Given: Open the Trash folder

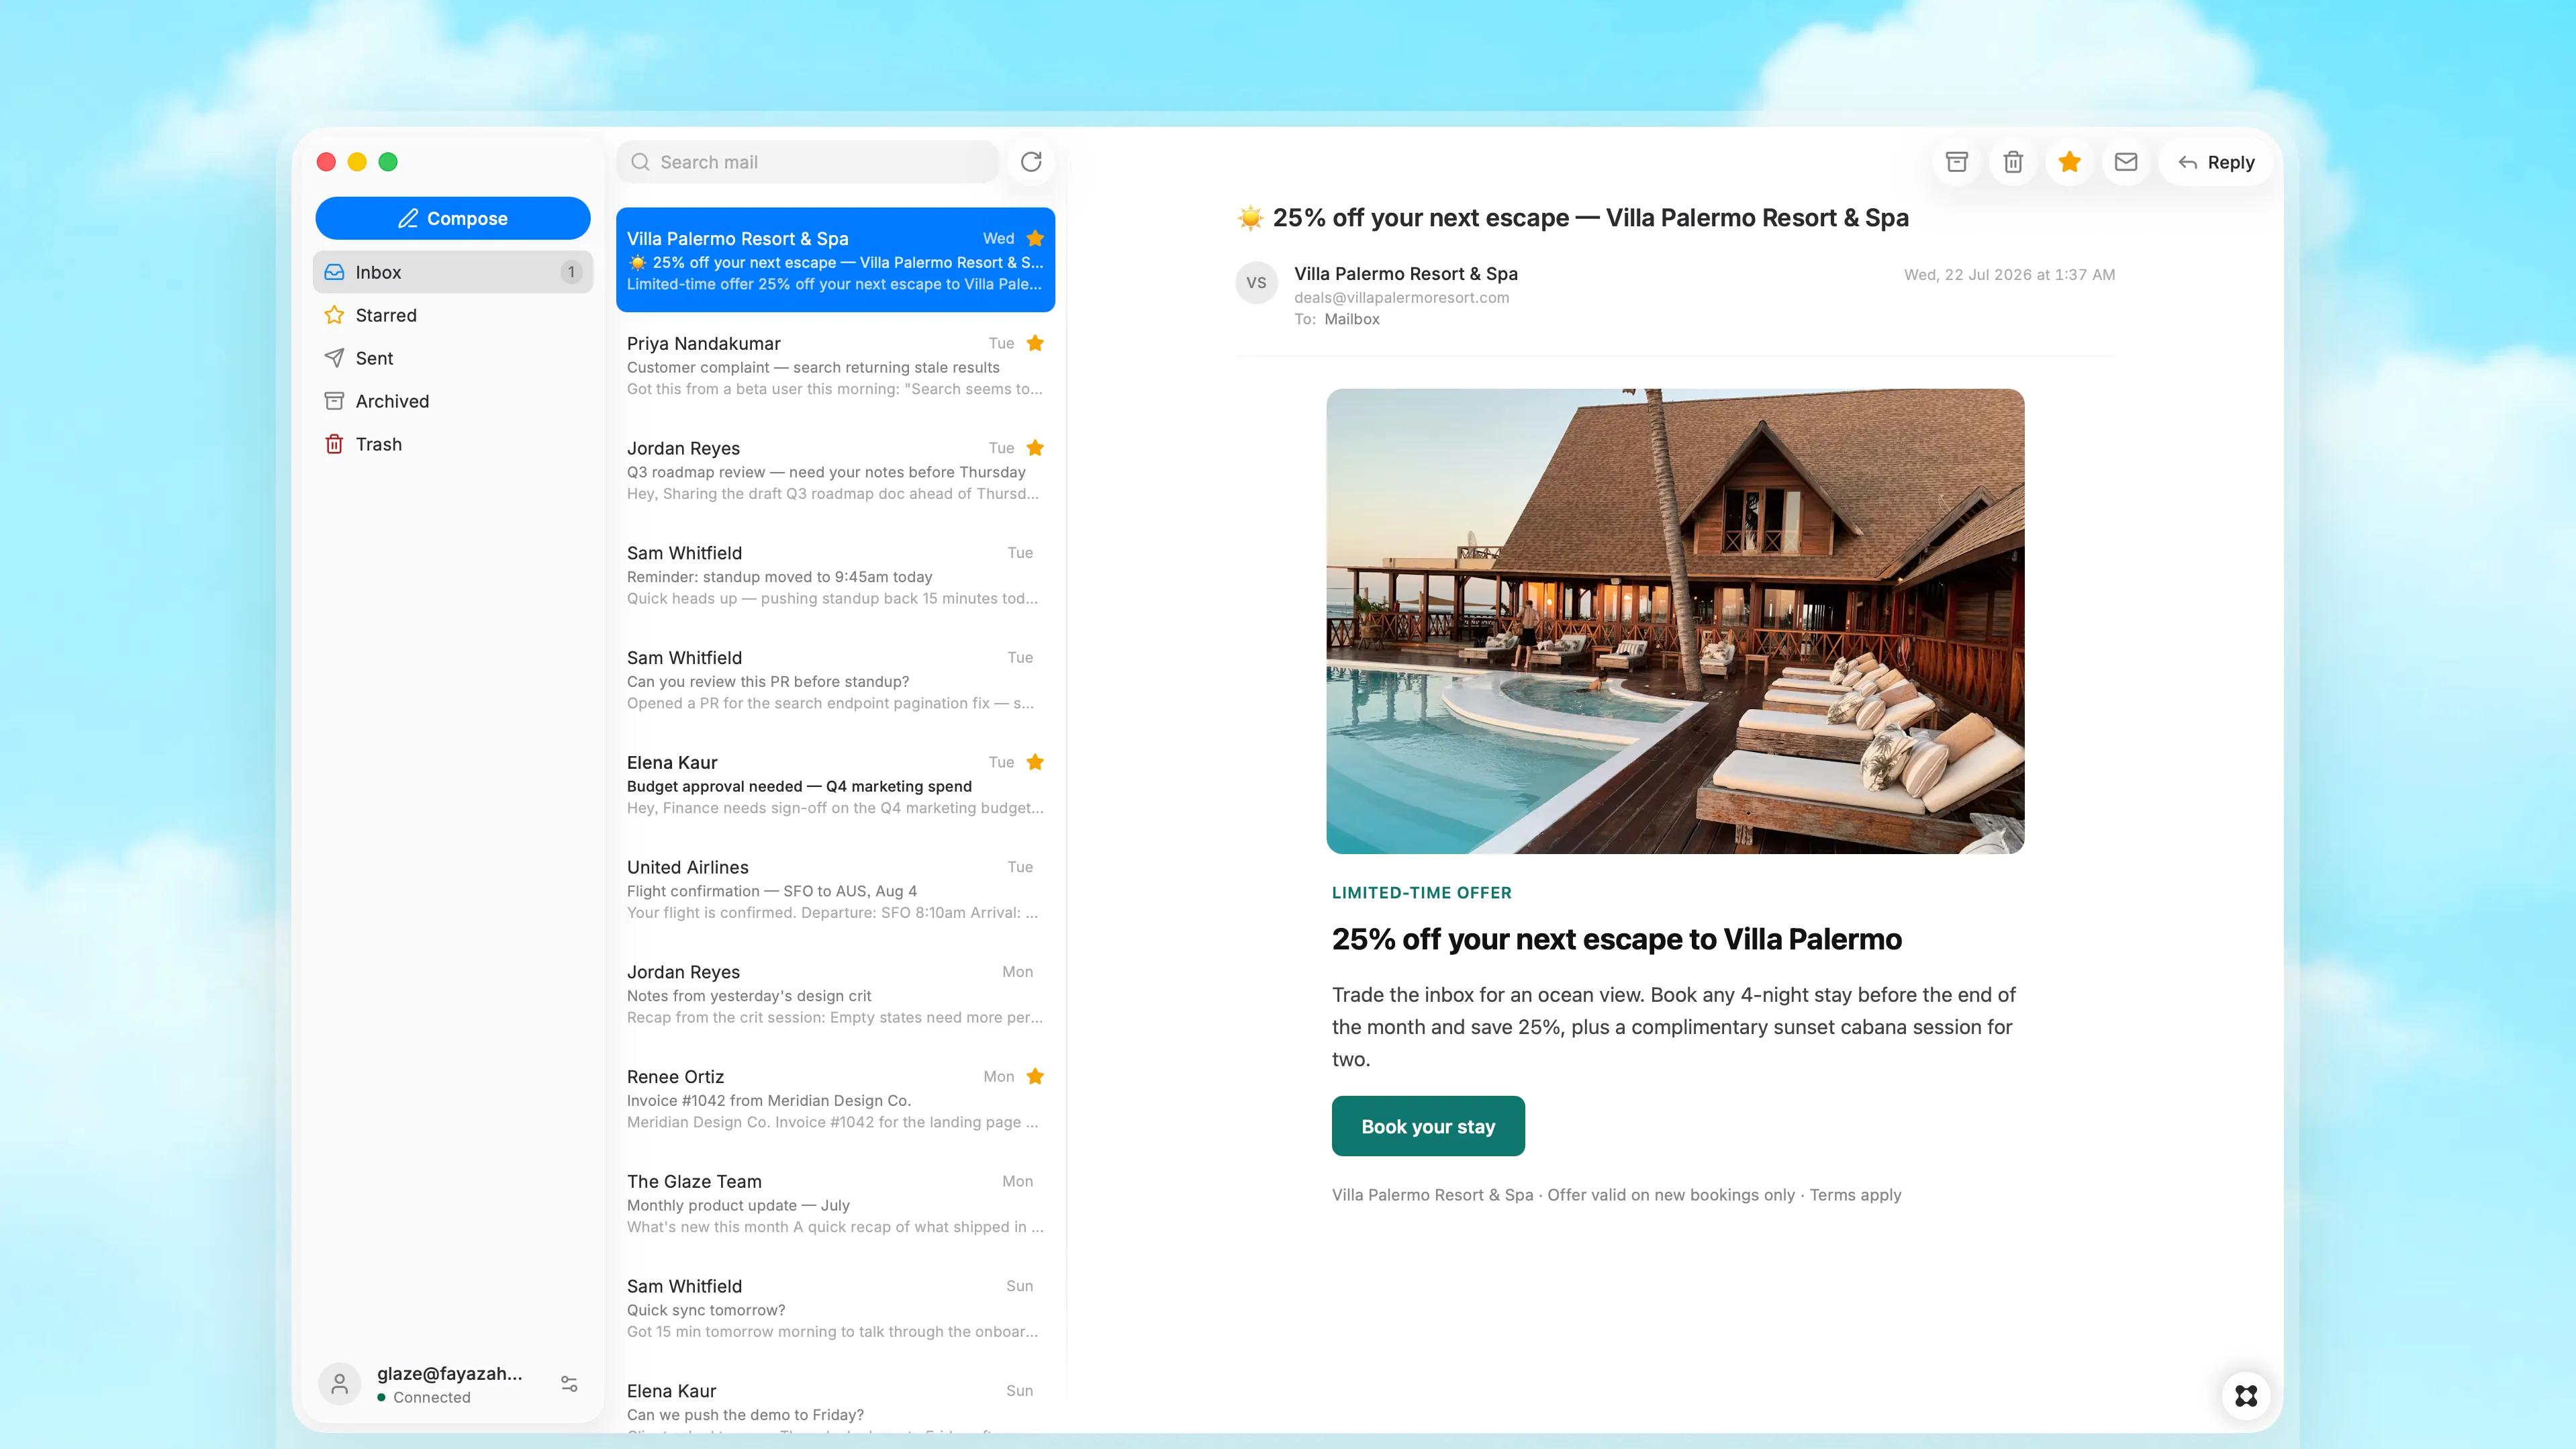Looking at the screenshot, I should [x=452, y=444].
